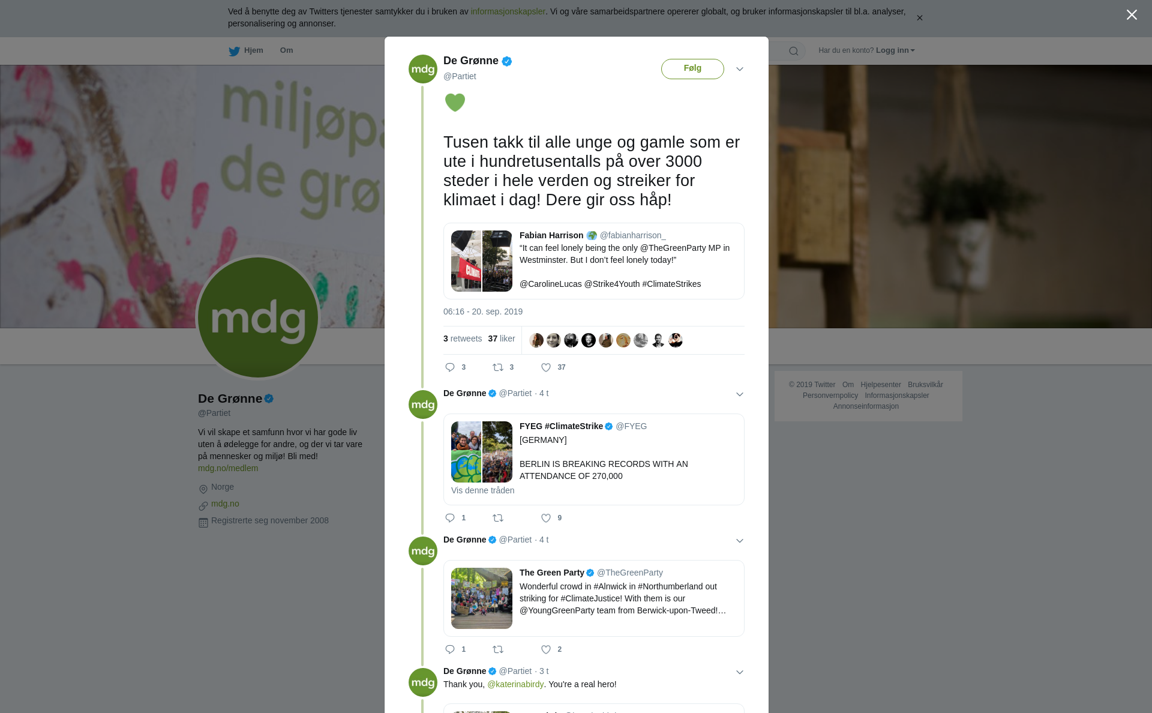Open the Logg inn dropdown
This screenshot has width=1152, height=713.
(895, 50)
